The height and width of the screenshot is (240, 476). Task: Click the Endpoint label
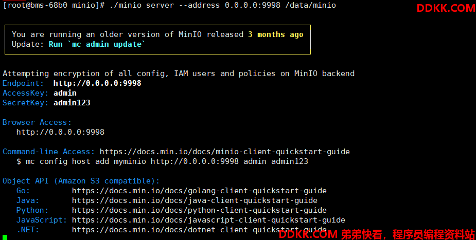pos(23,83)
